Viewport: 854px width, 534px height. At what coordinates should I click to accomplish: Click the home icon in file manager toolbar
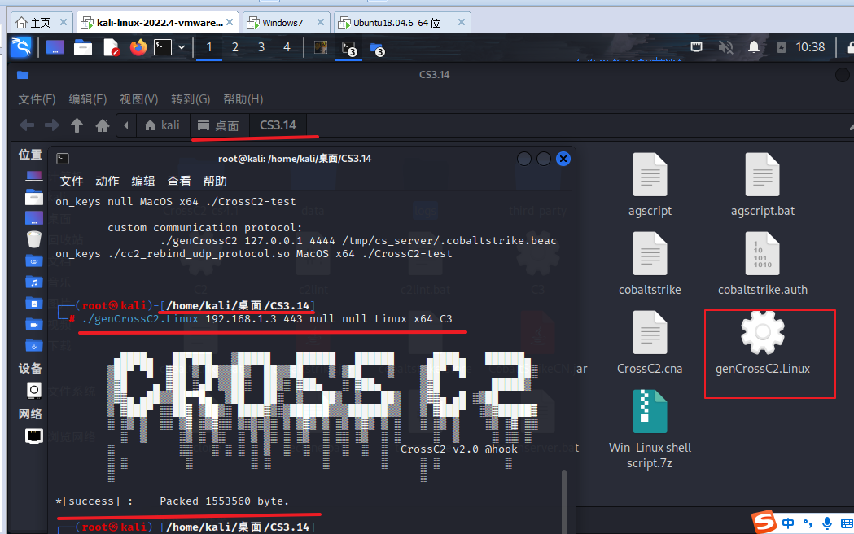coord(103,125)
